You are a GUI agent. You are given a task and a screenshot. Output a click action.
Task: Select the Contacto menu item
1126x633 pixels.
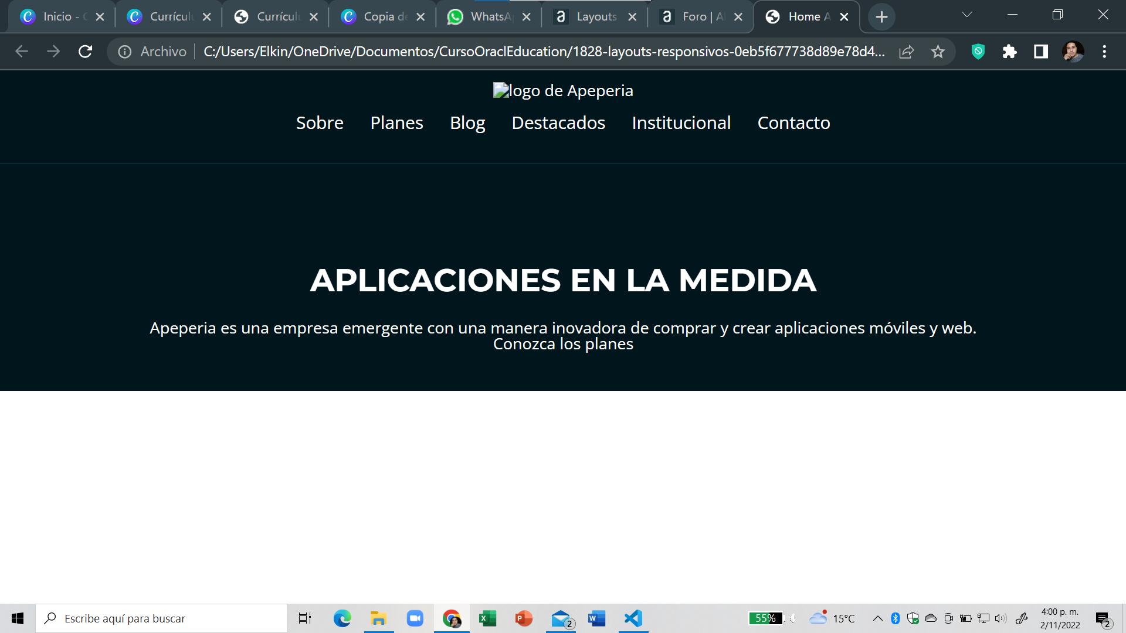793,122
